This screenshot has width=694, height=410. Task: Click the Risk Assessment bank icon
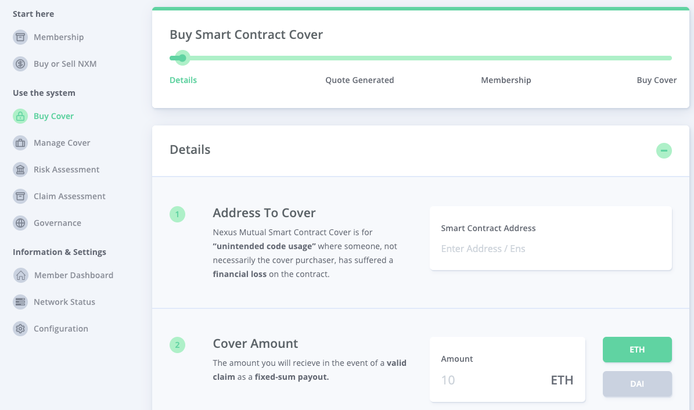coord(20,170)
